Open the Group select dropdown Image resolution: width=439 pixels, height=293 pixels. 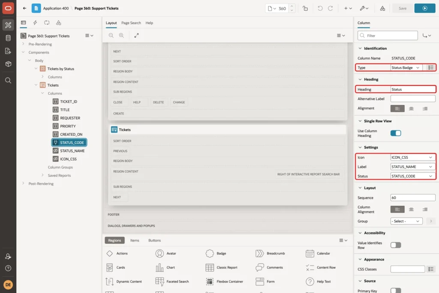[x=406, y=221]
